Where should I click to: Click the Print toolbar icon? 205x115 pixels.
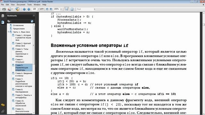(x=4, y=9)
